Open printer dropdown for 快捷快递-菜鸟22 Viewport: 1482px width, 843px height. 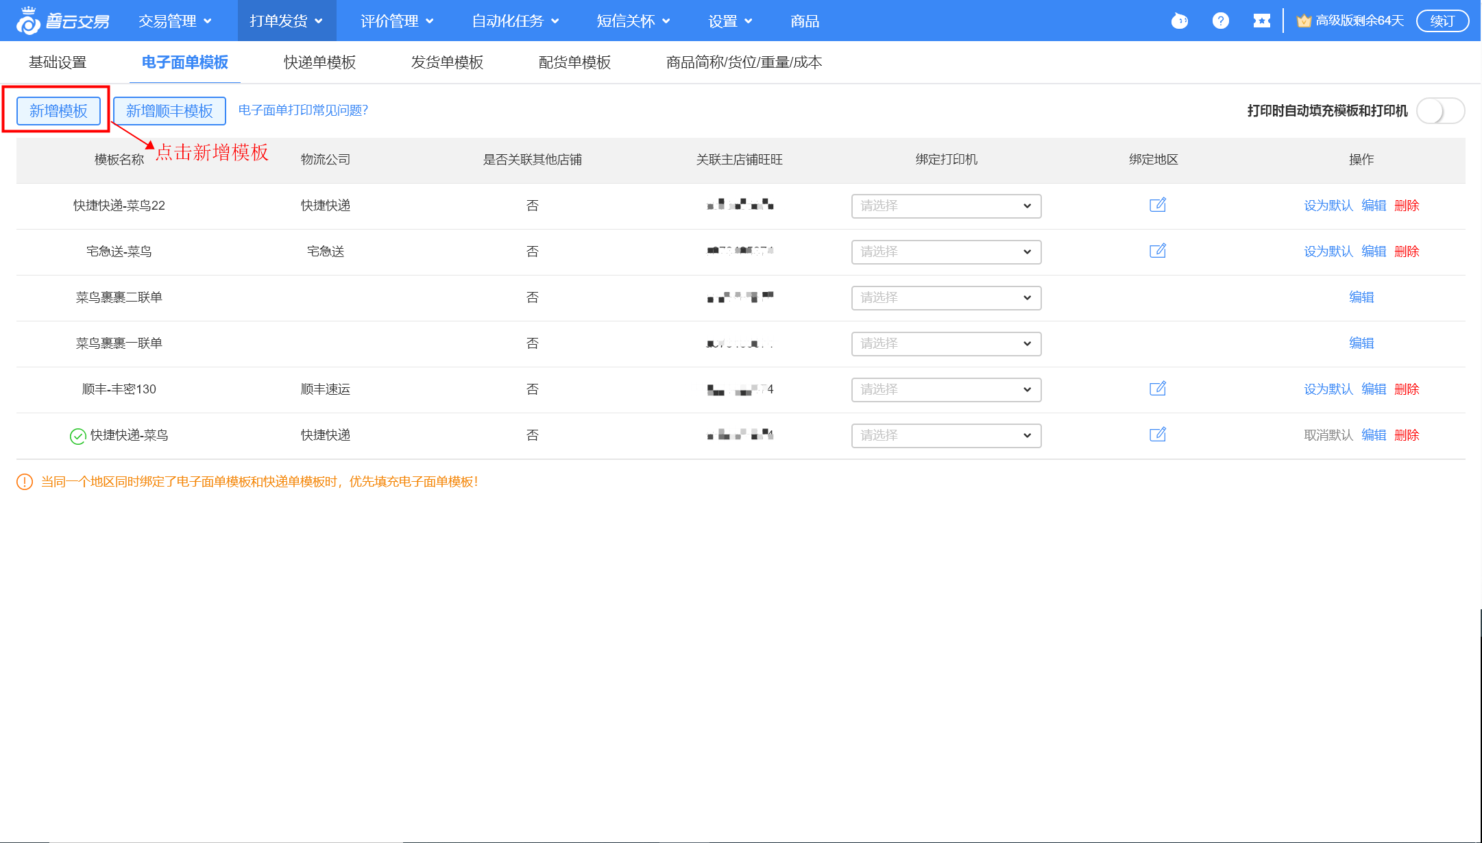946,206
